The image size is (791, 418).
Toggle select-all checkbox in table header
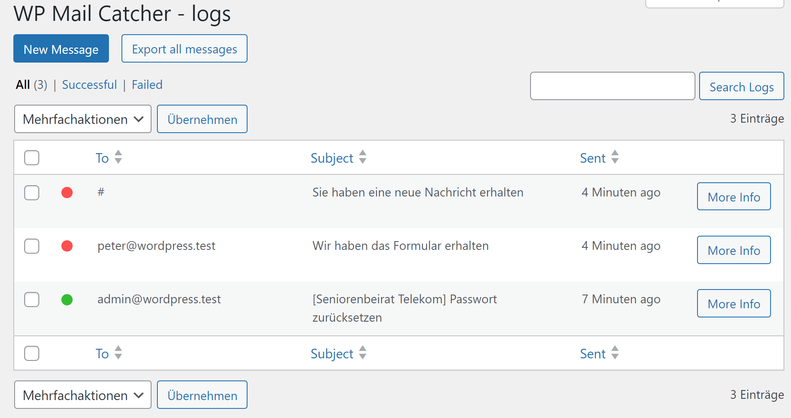click(32, 158)
